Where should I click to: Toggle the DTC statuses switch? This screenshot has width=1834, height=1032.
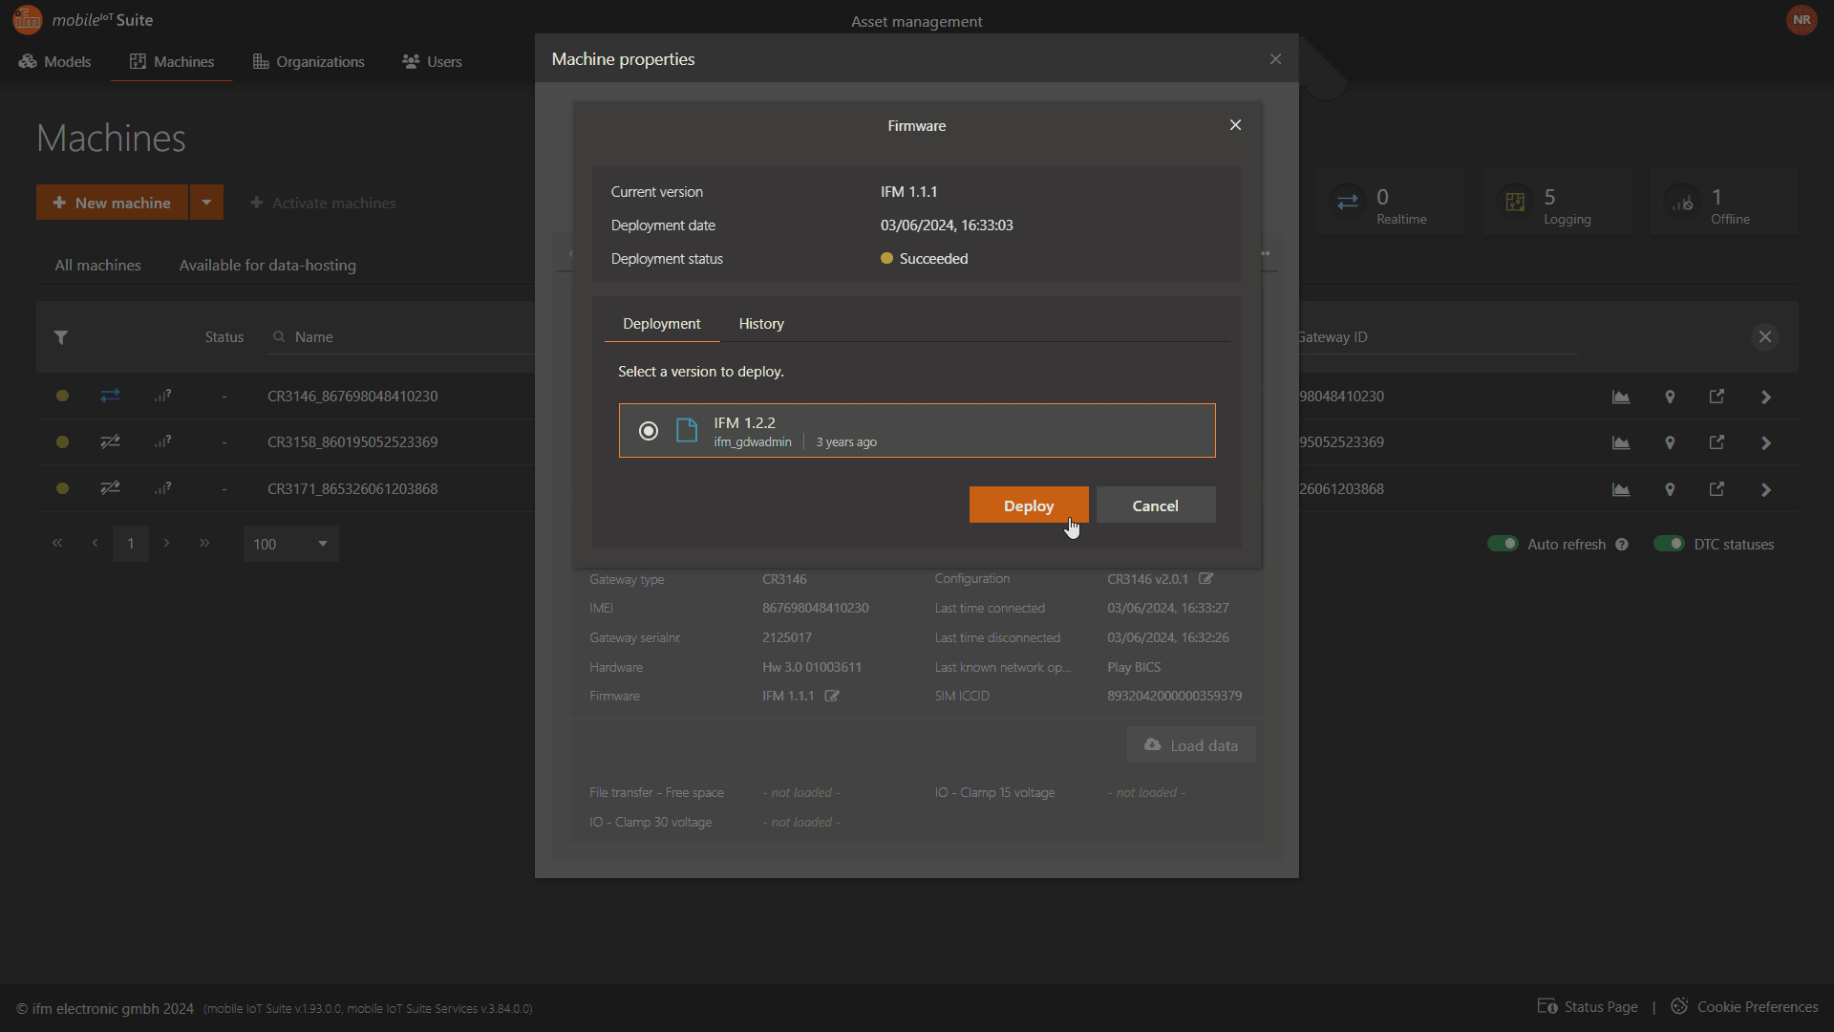[x=1669, y=544]
